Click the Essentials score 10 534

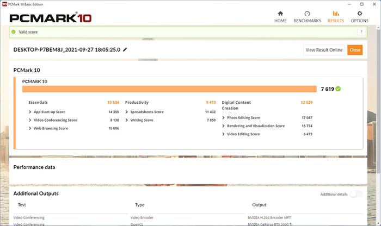113,102
